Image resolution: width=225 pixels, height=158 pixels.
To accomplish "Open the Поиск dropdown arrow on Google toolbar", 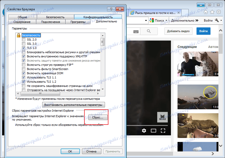I will pyautogui.click(x=166, y=21).
